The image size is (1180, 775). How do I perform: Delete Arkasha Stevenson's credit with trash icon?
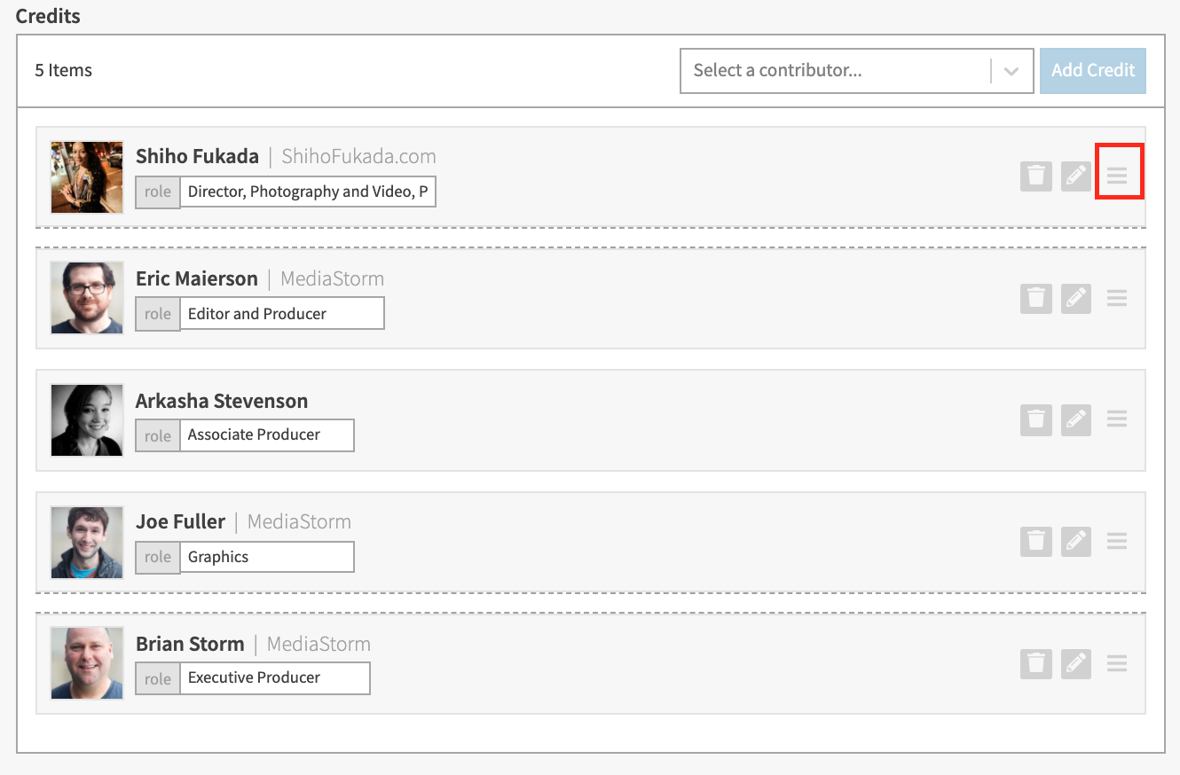pyautogui.click(x=1035, y=419)
